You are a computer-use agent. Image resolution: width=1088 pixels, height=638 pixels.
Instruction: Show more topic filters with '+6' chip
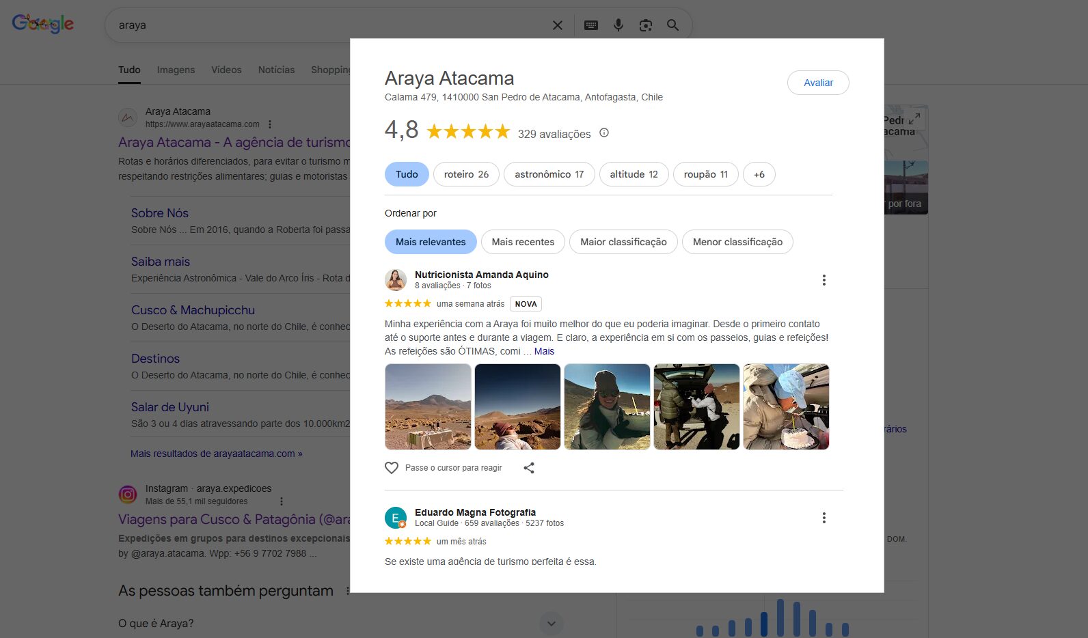[759, 174]
